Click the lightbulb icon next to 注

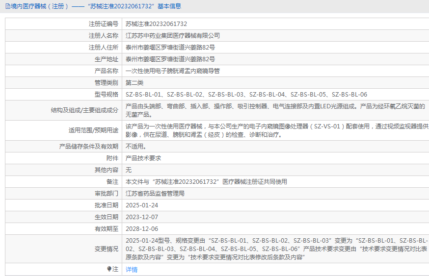109,269
